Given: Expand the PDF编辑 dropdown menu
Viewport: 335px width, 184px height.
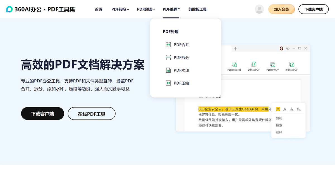Looking at the screenshot, I should tap(146, 9).
